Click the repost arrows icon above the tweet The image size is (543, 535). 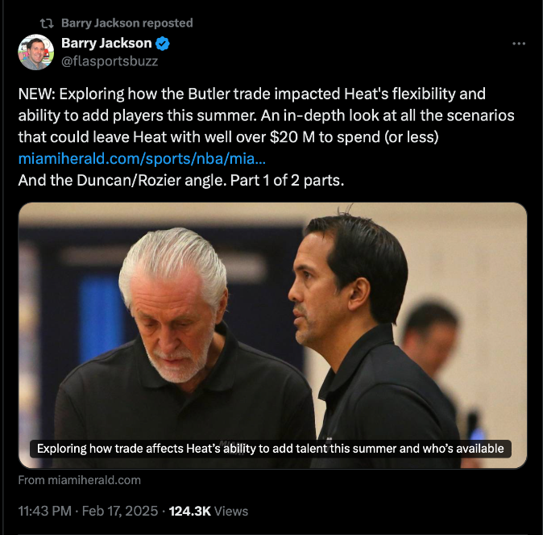tap(47, 23)
